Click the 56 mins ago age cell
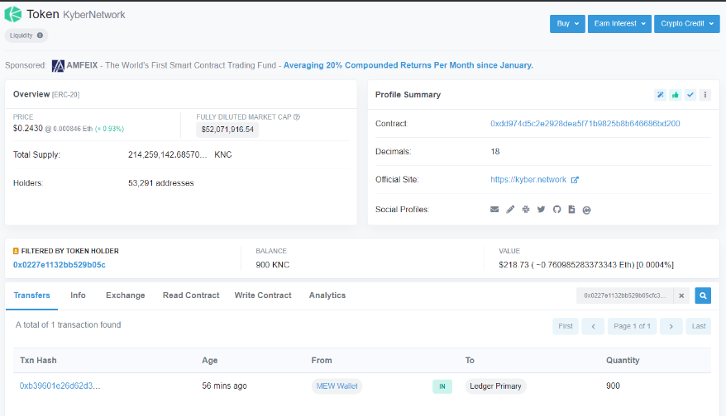The image size is (726, 416). 224,385
